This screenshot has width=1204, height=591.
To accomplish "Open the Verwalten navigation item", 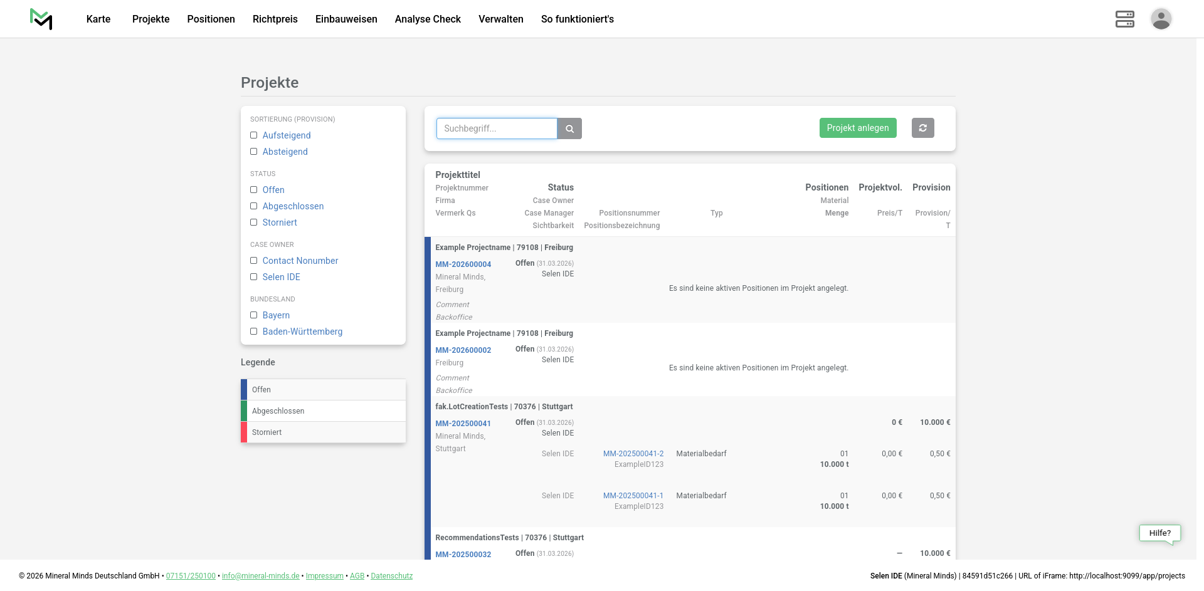I will click(500, 19).
